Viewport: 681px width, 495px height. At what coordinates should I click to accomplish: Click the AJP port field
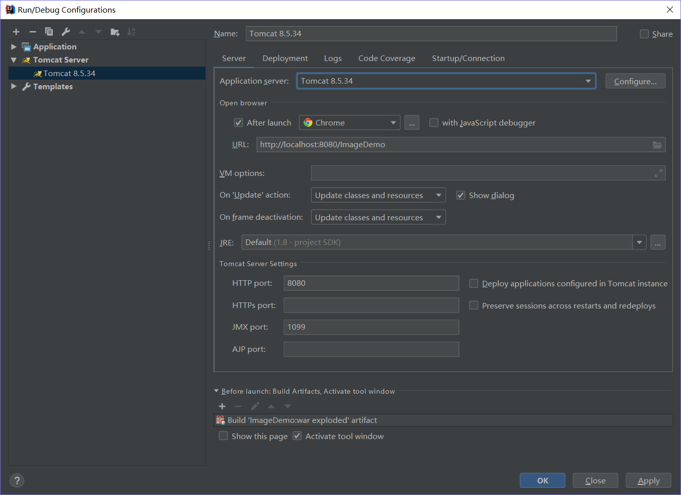point(372,349)
